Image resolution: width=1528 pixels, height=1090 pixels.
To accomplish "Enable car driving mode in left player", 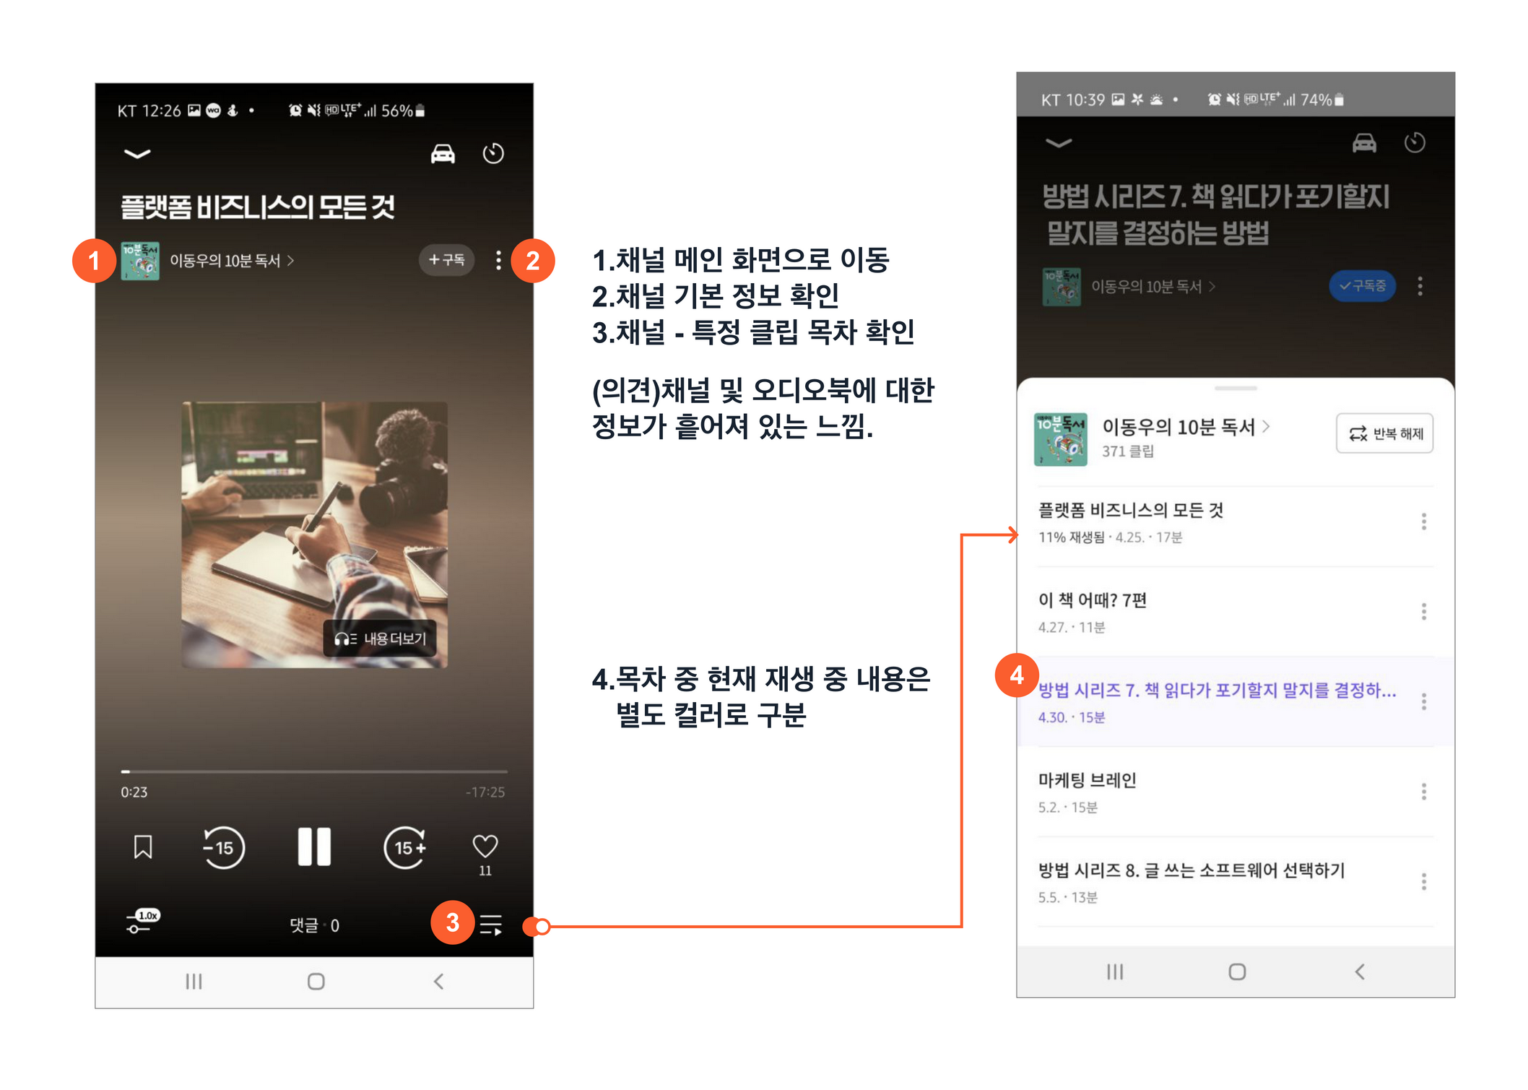I will 443,153.
